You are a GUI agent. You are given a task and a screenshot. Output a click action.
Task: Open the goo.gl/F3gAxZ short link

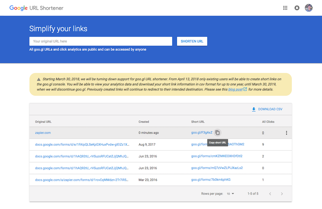pyautogui.click(x=202, y=132)
